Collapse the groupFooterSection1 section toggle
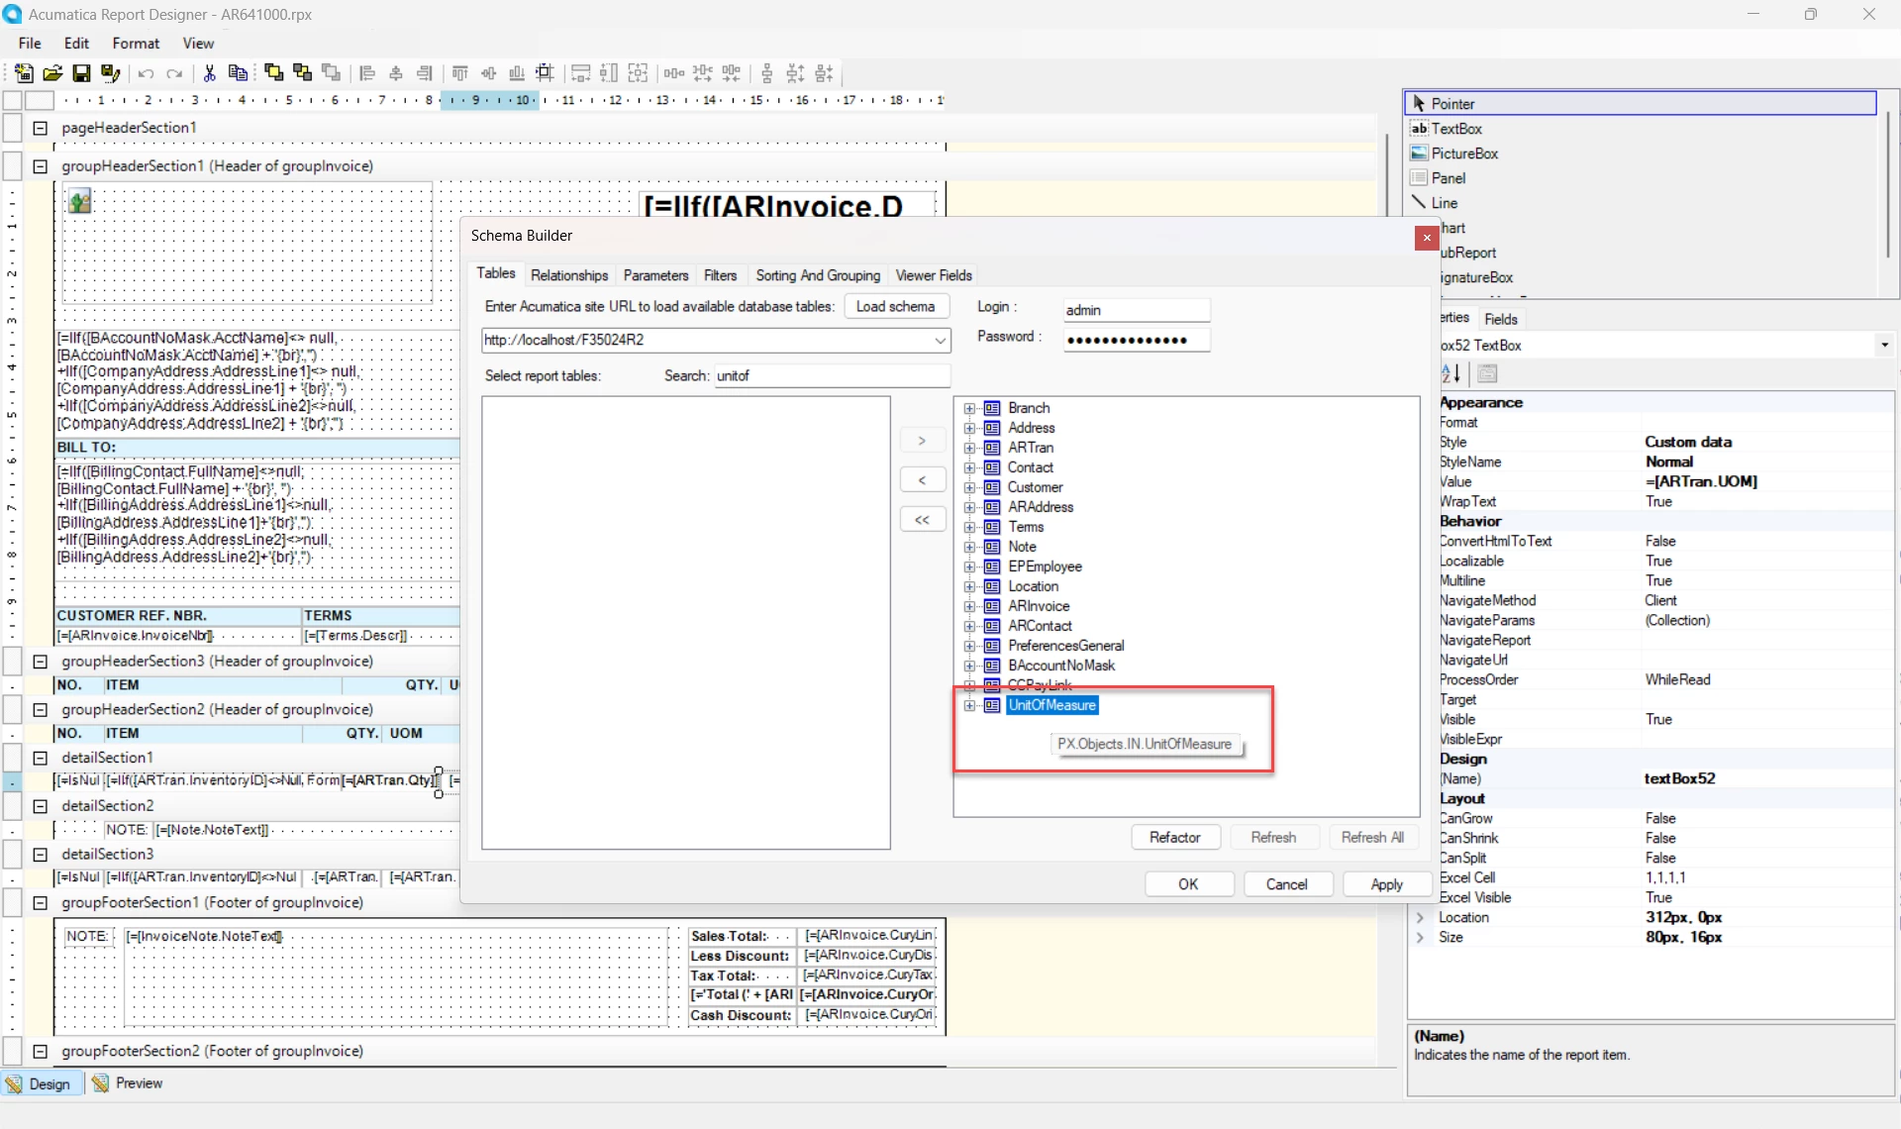The width and height of the screenshot is (1901, 1129). coord(41,903)
